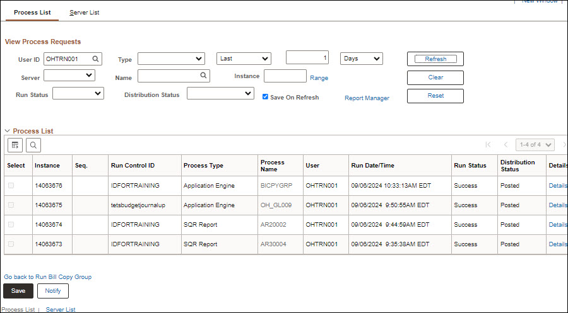
Task: Select the Process List tab
Action: [32, 13]
